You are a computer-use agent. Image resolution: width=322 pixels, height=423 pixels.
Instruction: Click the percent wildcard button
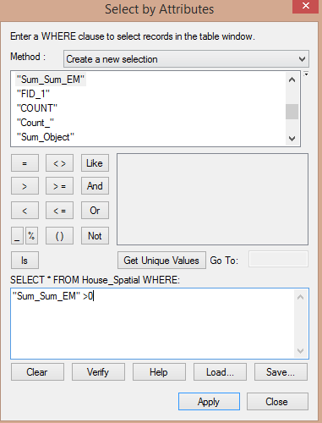click(x=31, y=236)
